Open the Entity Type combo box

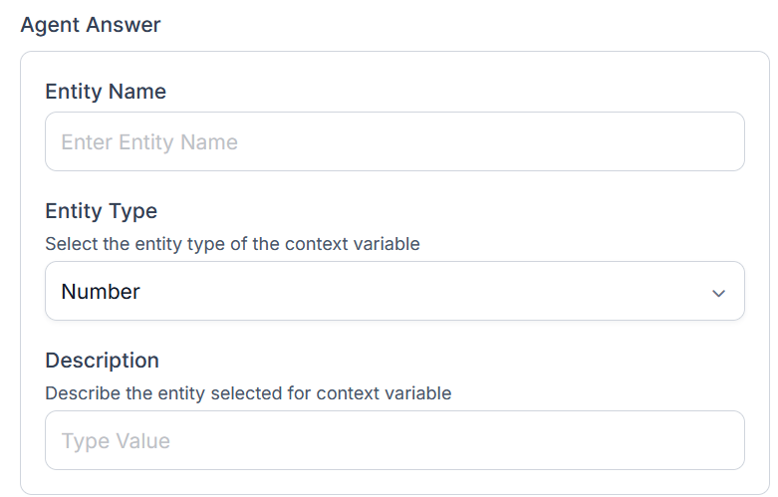coord(394,292)
